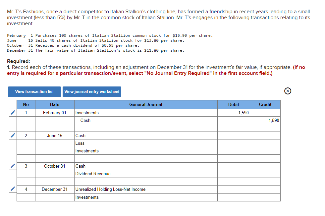Viewport: 325px width, 216px height.
Task: Select the December 31 date cell
Action: tap(55, 189)
